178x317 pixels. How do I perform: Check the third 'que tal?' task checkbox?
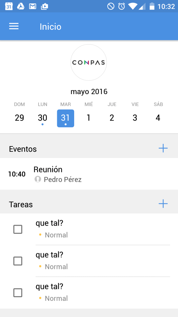tap(18, 293)
